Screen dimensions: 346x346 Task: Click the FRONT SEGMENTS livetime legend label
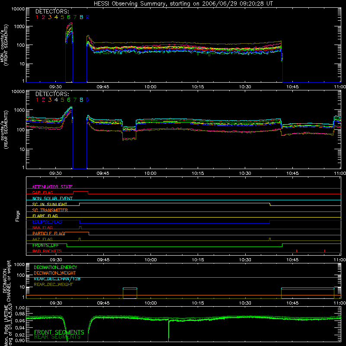point(59,332)
